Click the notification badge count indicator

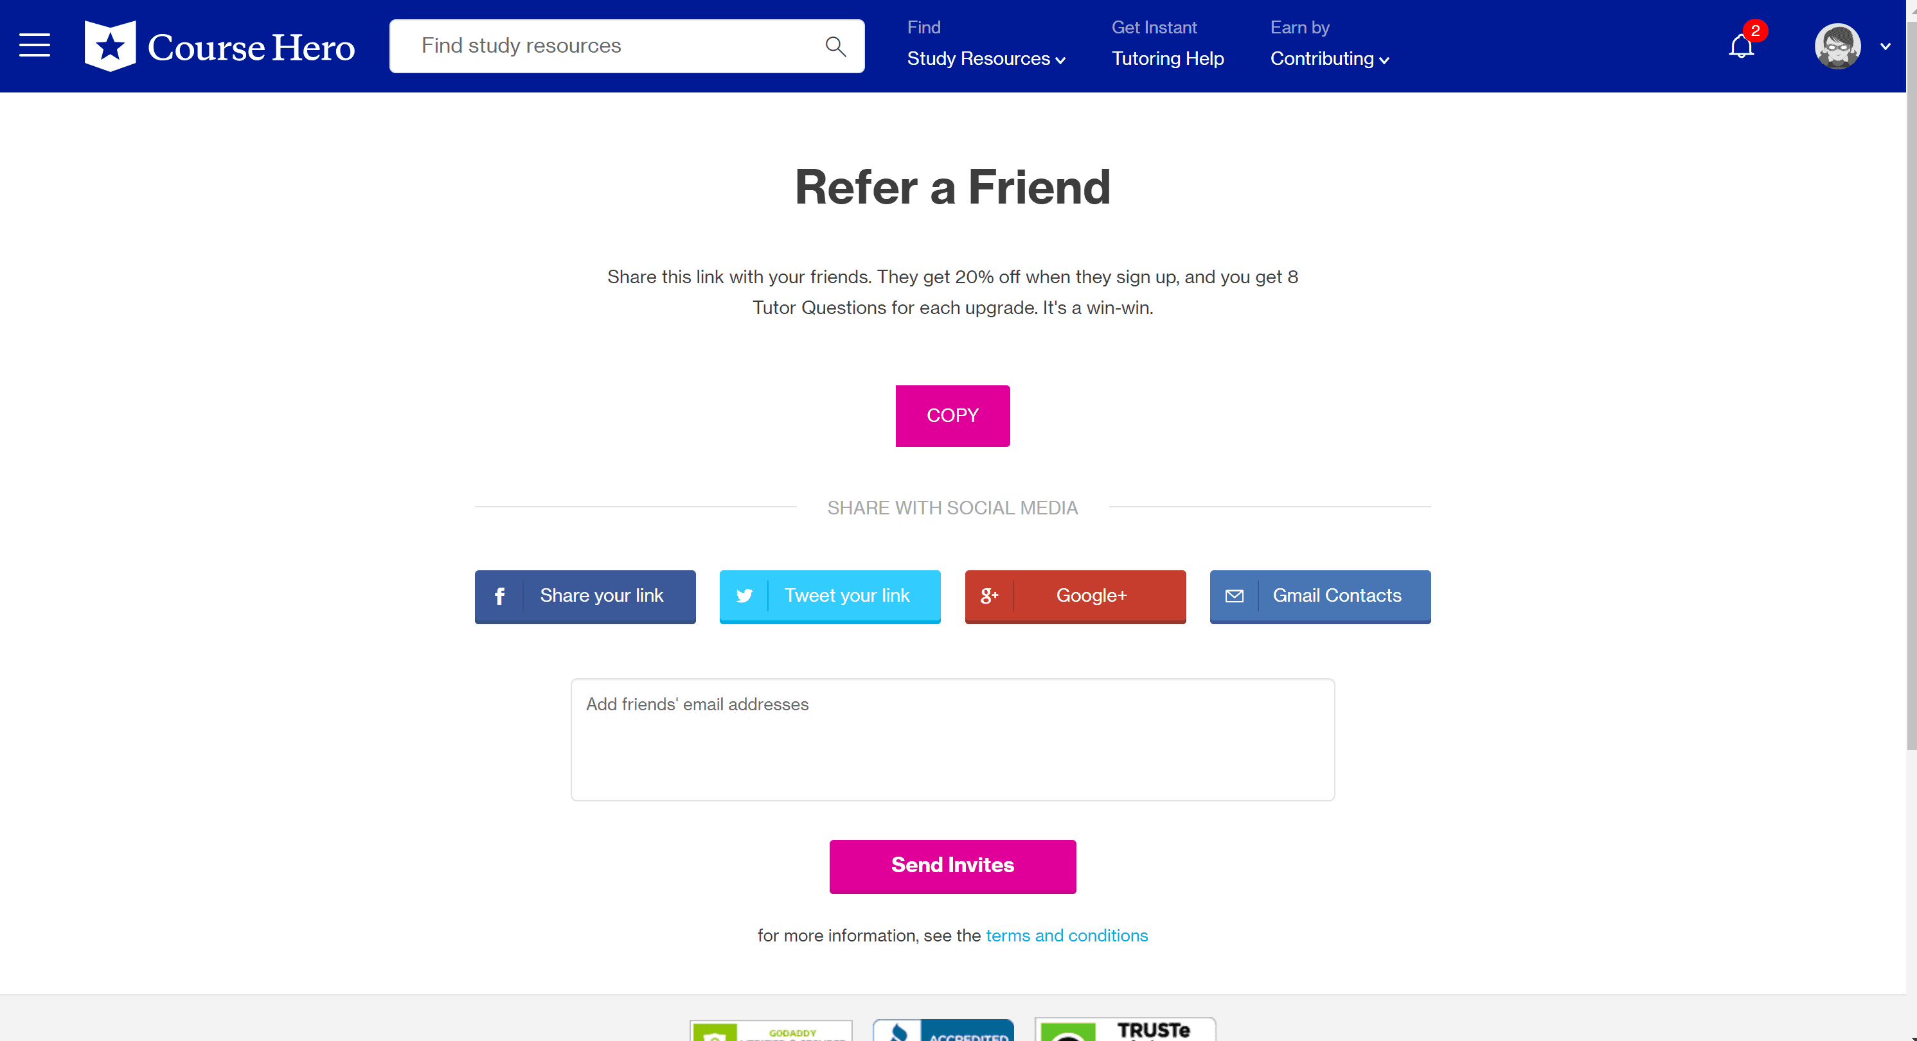pos(1754,28)
